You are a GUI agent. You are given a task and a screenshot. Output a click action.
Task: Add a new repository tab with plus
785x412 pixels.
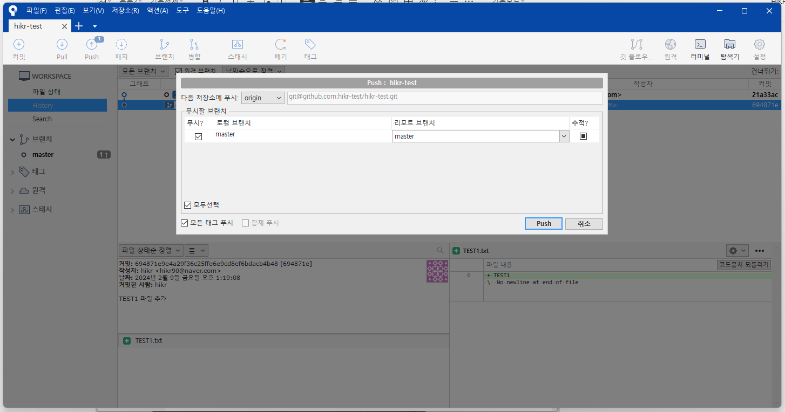pos(79,26)
